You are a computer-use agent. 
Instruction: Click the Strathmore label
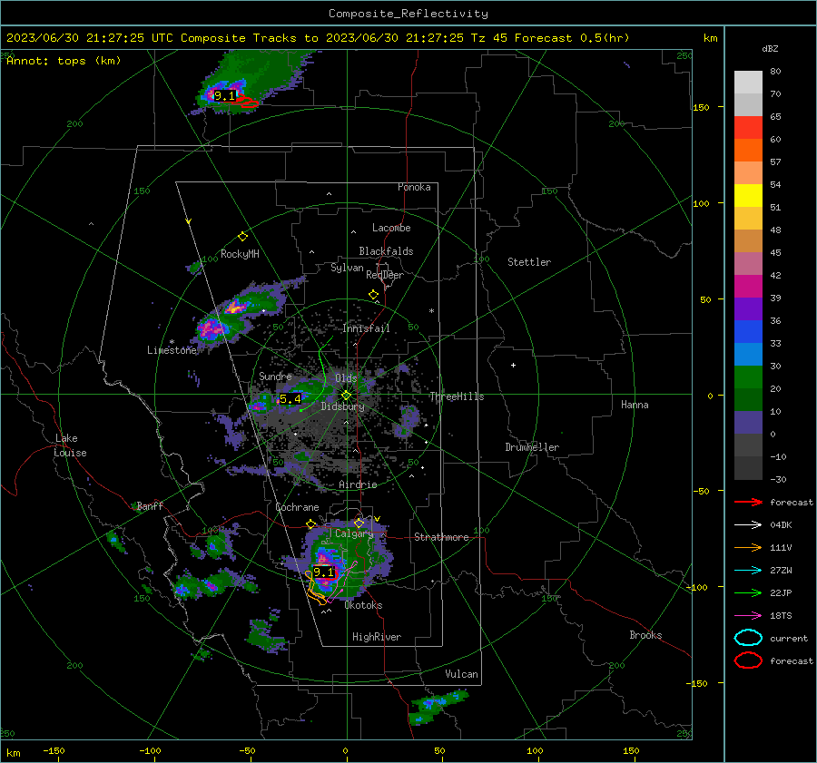(441, 537)
